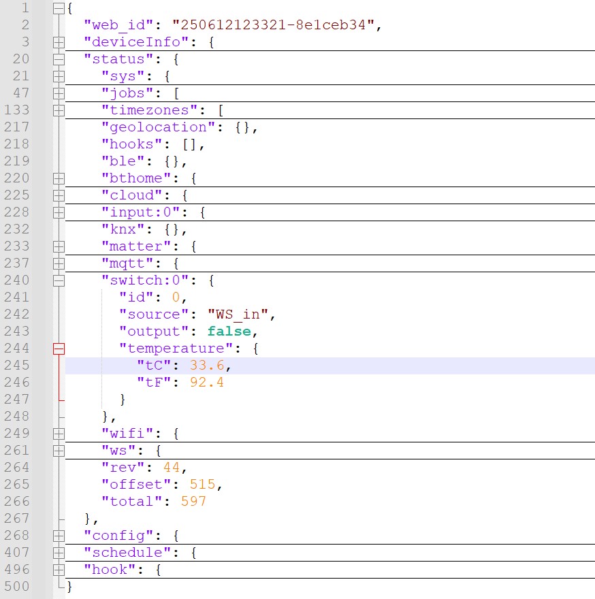Click the "schedule" key text
595x599 pixels.
(127, 553)
